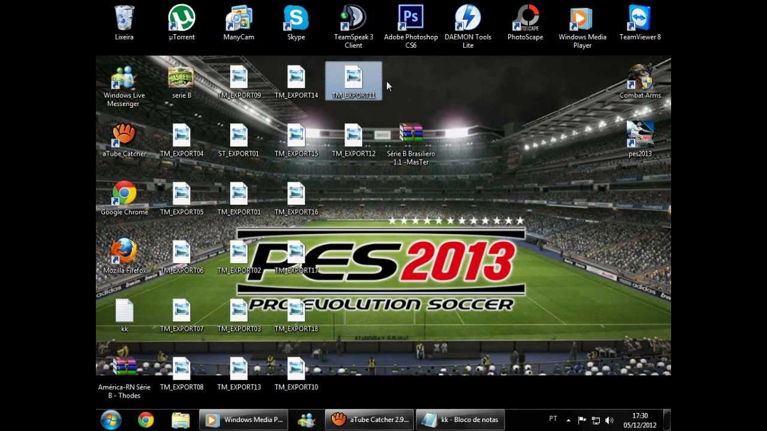The image size is (767, 431).
Task: Open Windows Live Messenger from the taskbar
Action: 307,420
